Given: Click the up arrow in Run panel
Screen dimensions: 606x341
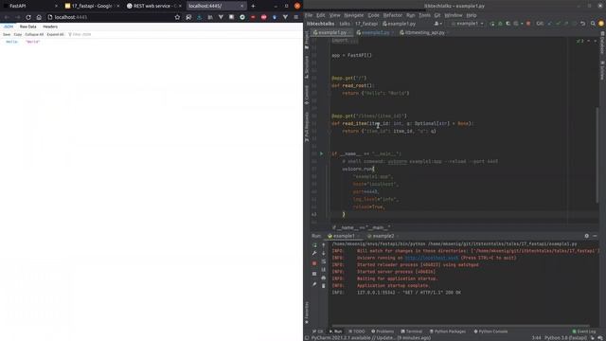Looking at the screenshot, I should 324,245.
